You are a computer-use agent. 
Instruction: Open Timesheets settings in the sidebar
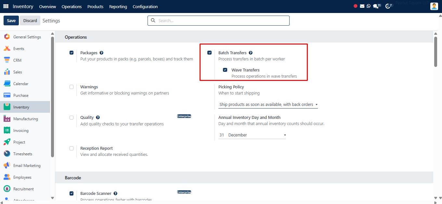(25, 154)
